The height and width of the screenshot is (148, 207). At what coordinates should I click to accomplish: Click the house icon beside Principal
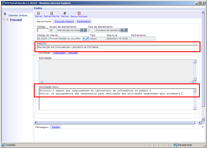tap(7, 20)
